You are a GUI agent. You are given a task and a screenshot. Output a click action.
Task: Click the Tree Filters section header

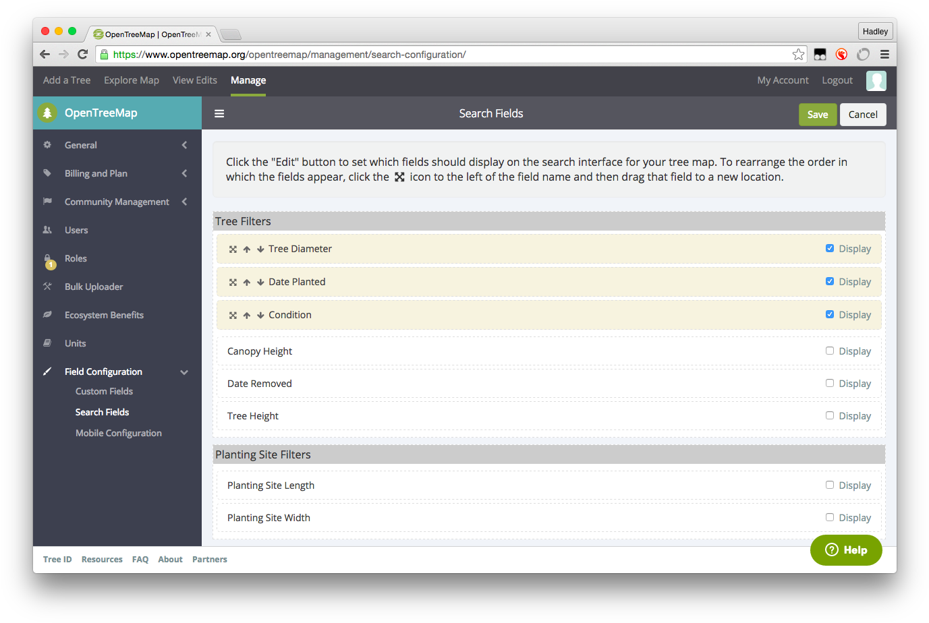pyautogui.click(x=549, y=221)
